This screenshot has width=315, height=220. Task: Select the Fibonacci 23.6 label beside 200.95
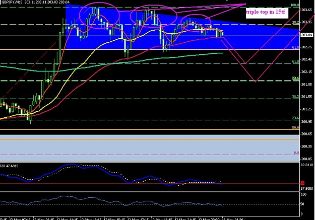tap(295, 118)
